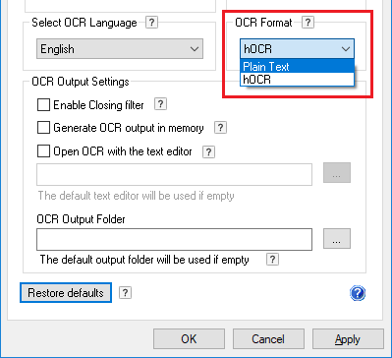Open help beside default output folder note

point(272,260)
